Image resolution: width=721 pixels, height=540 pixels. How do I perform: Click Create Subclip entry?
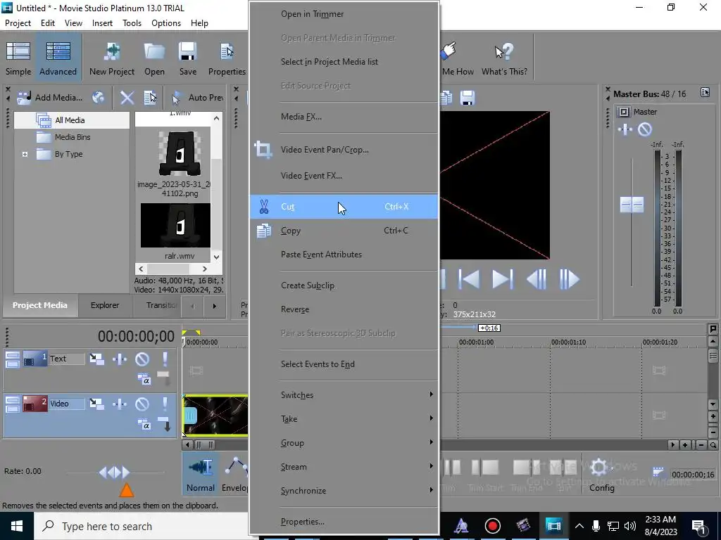pos(344,285)
